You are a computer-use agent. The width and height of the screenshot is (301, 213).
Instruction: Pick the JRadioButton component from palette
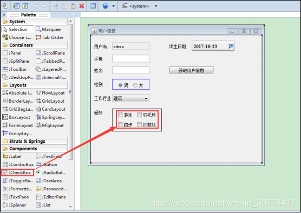coord(51,172)
